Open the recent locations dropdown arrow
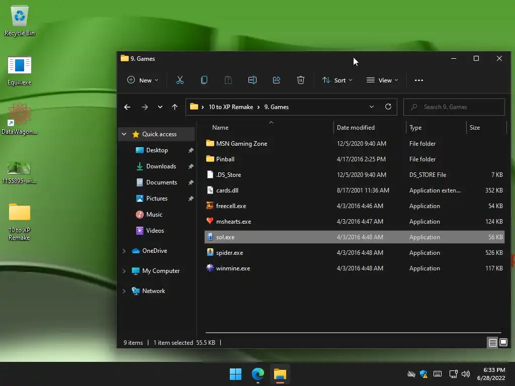515x386 pixels. 160,107
